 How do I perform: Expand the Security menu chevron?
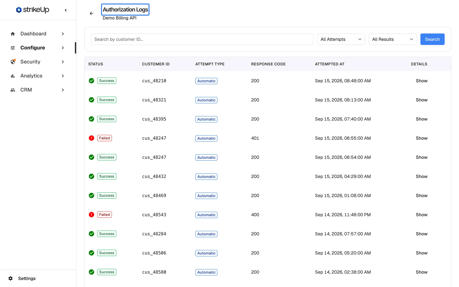click(63, 62)
